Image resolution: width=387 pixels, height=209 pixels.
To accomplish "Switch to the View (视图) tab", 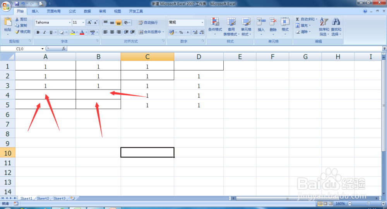I will tap(118, 11).
